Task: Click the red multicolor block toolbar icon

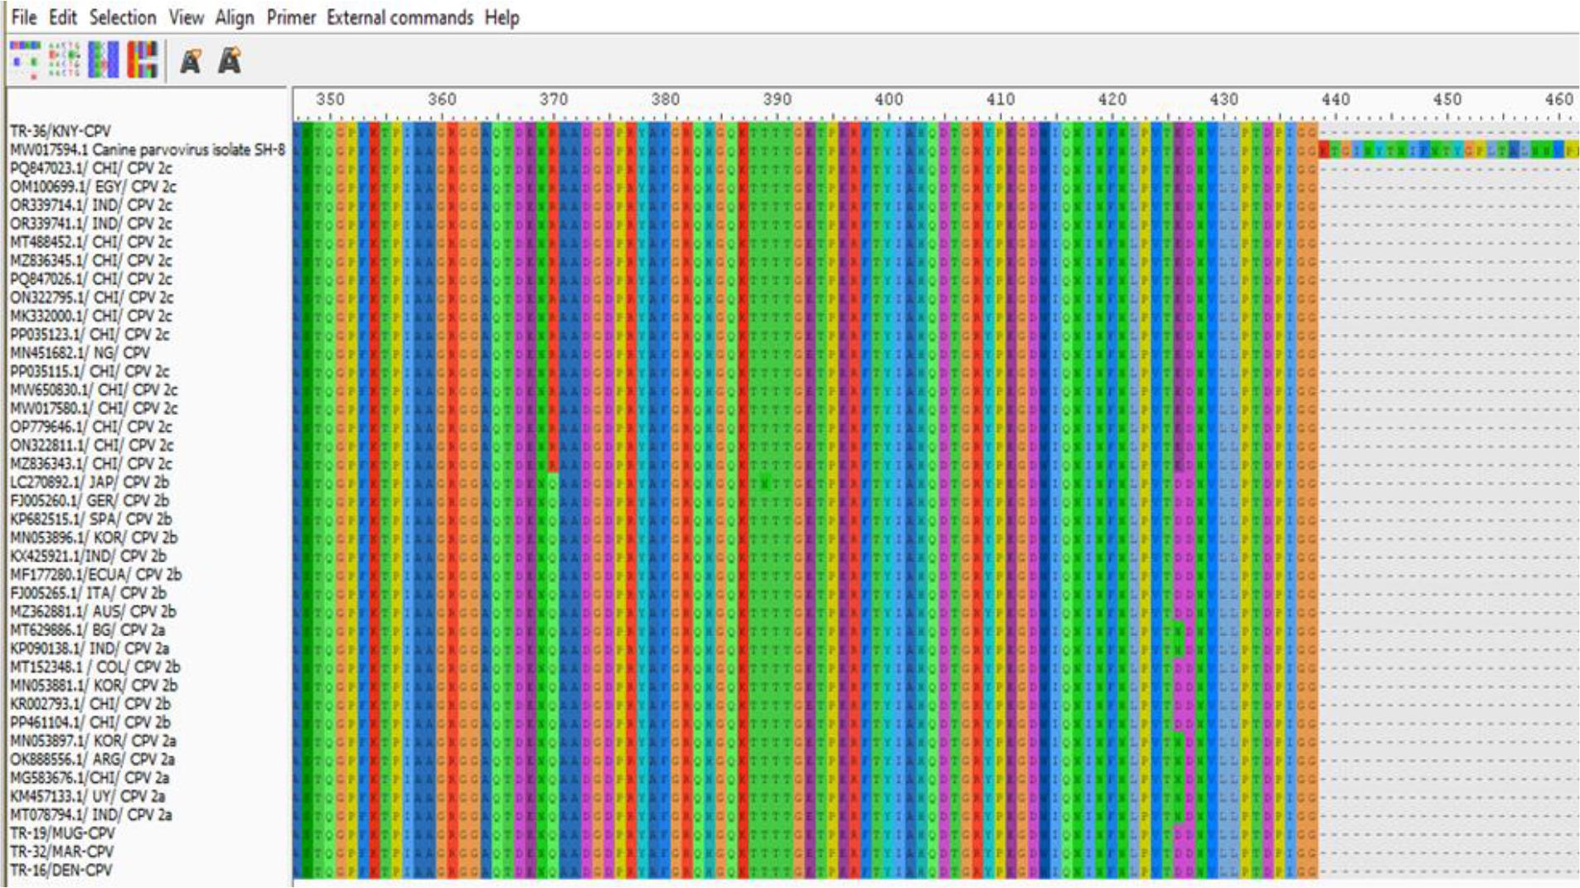Action: (x=142, y=60)
